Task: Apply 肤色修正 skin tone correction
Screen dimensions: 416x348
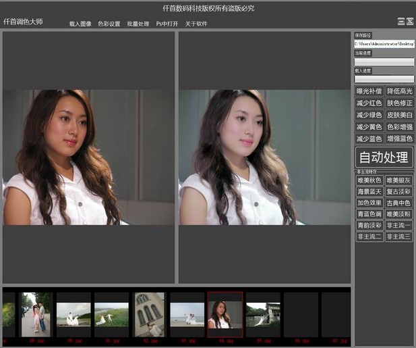Action: pos(399,103)
